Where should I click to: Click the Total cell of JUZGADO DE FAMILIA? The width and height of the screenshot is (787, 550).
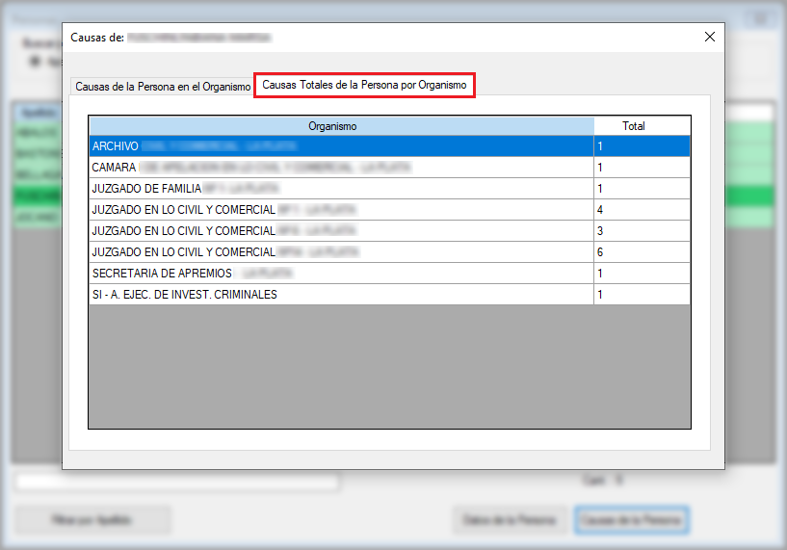[x=641, y=189]
